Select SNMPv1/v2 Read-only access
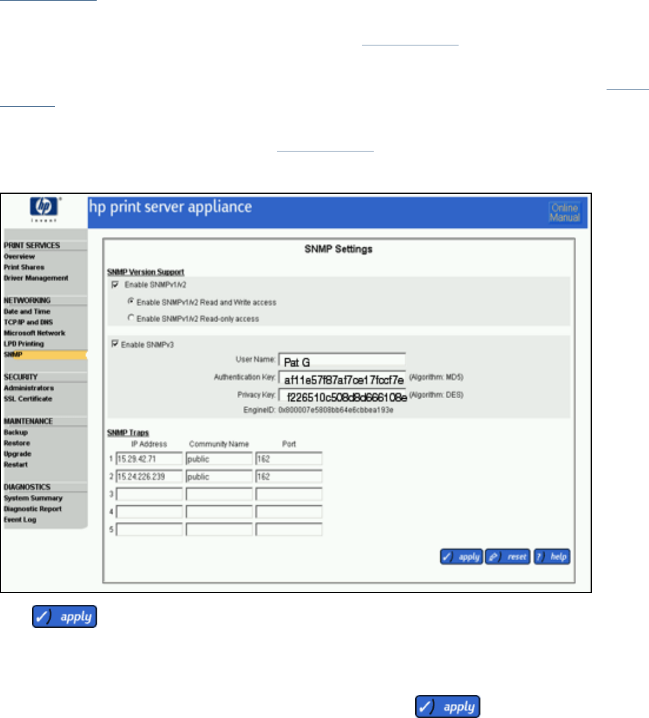 [131, 318]
